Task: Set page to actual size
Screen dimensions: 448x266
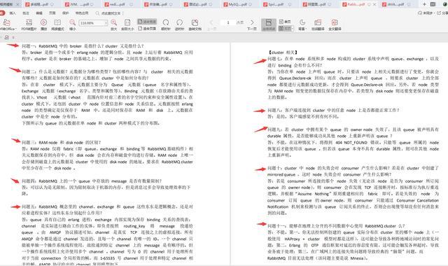Action: [x=127, y=24]
